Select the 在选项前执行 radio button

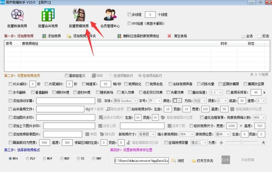coord(111,76)
